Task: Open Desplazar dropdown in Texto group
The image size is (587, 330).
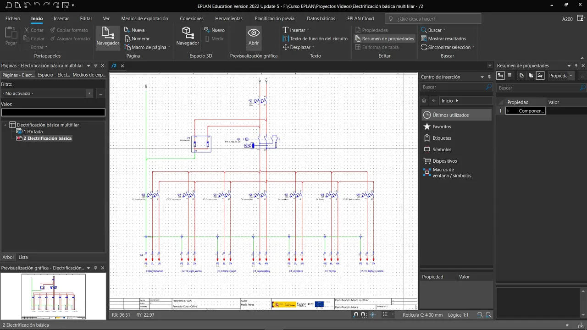Action: 313,47
